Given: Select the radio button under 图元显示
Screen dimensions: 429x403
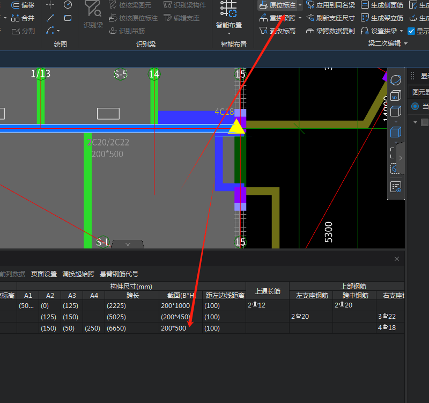Looking at the screenshot, I should tap(415, 106).
